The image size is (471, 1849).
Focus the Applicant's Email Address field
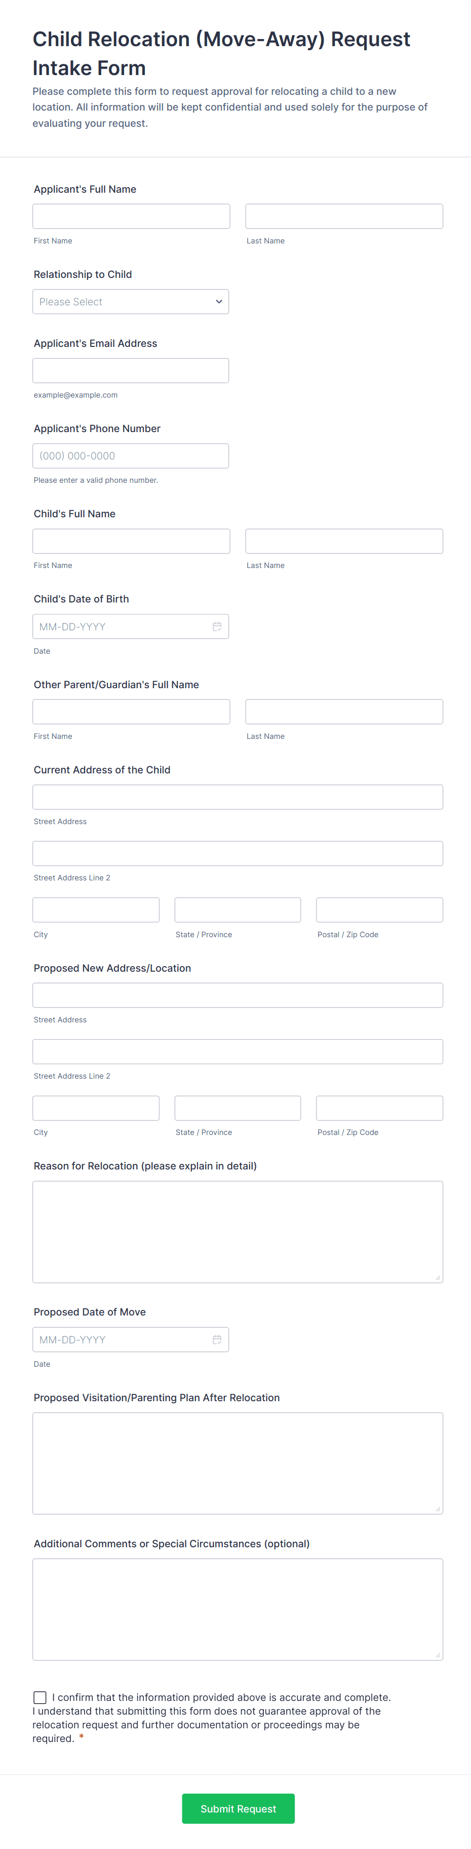pos(131,370)
